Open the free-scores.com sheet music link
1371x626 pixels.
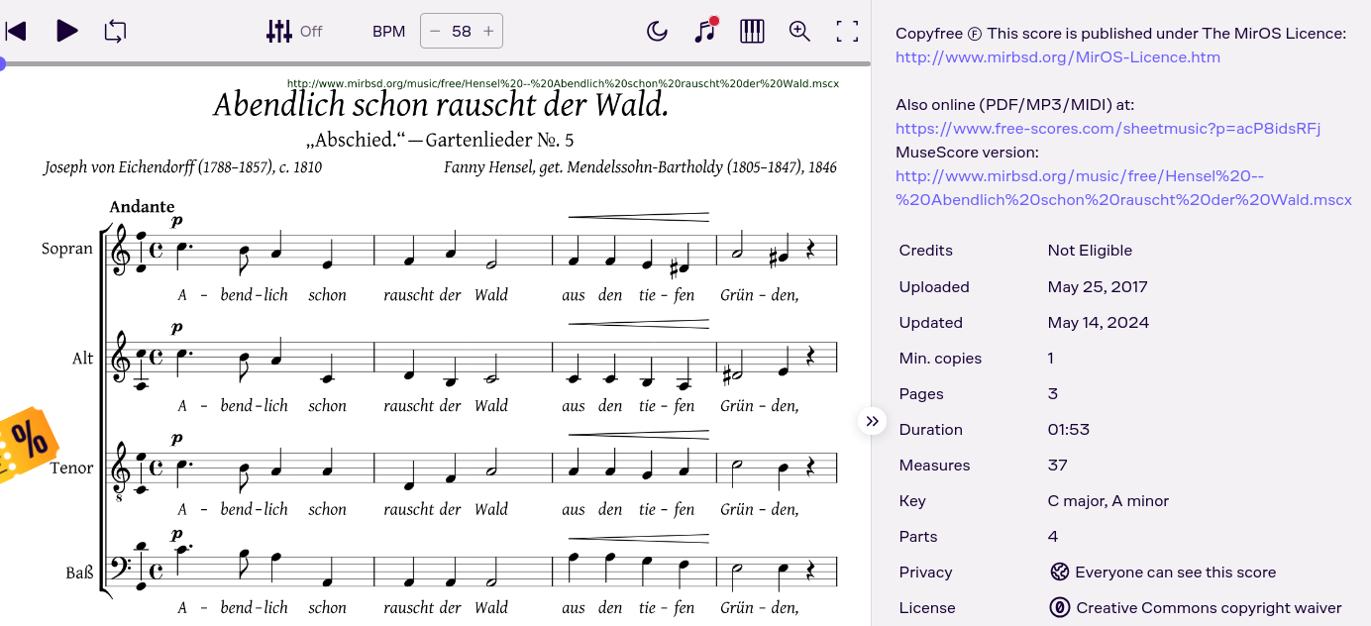click(1107, 129)
